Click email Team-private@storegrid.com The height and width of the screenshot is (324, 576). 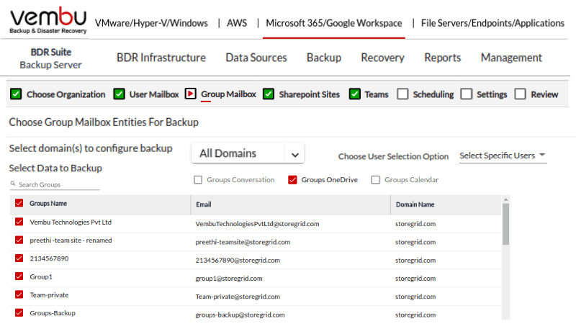tap(238, 297)
